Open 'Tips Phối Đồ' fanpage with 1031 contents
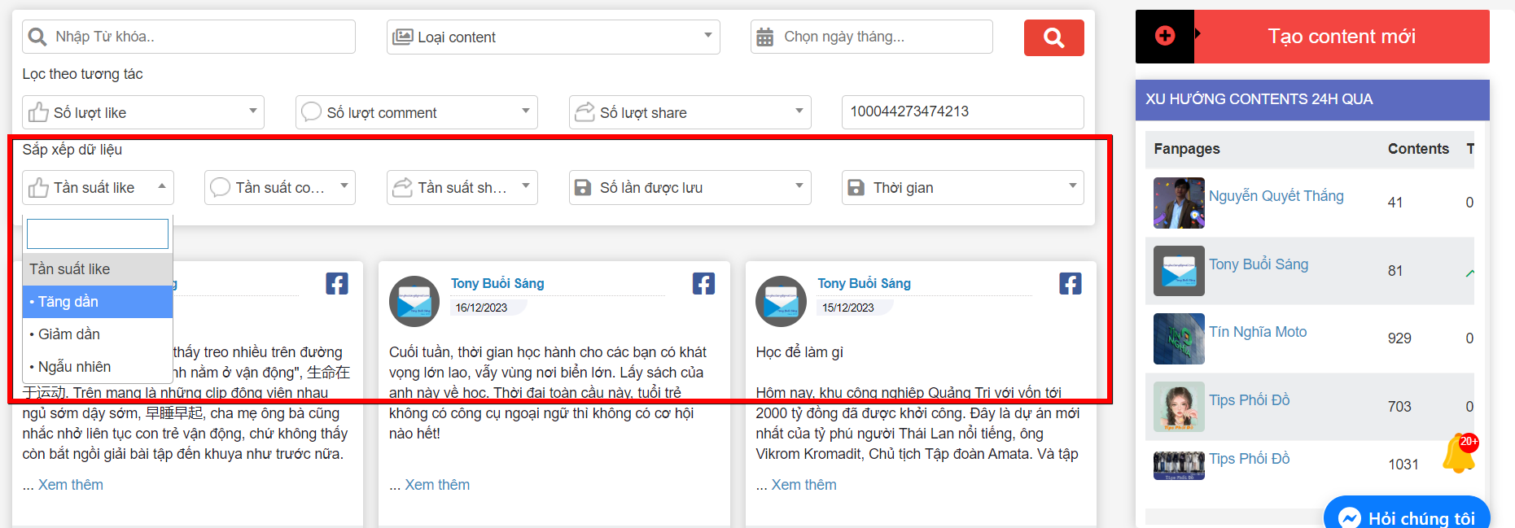The height and width of the screenshot is (528, 1515). tap(1249, 459)
